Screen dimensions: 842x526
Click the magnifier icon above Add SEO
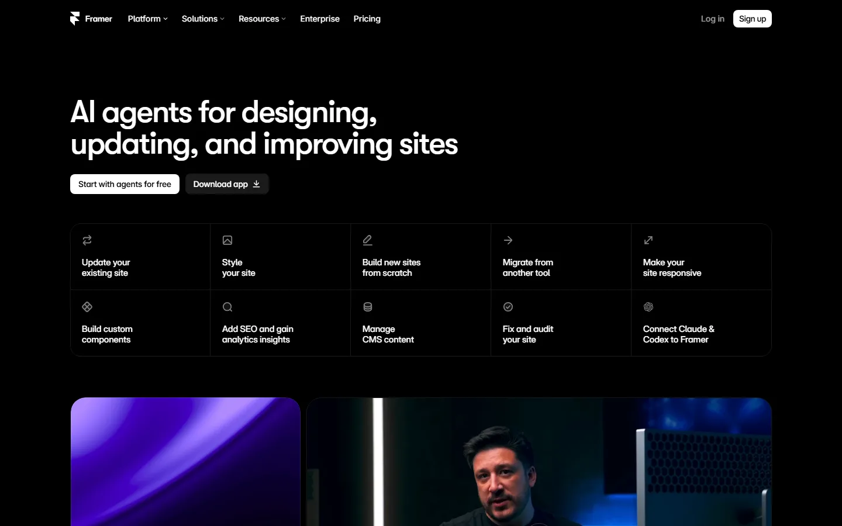tap(227, 307)
